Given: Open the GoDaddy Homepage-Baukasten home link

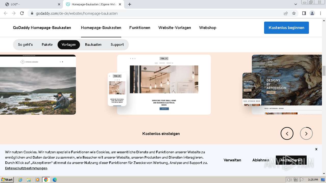Looking at the screenshot, I should (x=42, y=28).
